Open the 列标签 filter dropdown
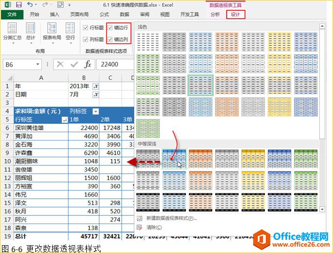 coord(96,111)
